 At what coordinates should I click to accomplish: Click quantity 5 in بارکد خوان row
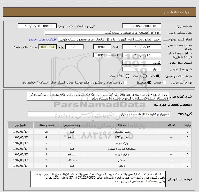pos(46,143)
